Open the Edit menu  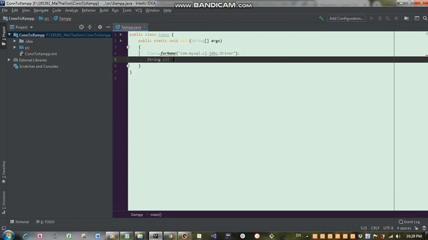(15, 11)
